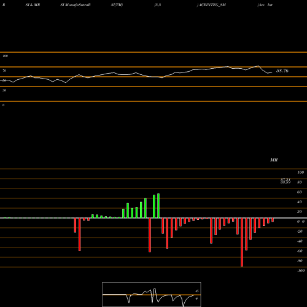Click the 40 label on the MR axis
This screenshot has width=307, height=307.
(x=300, y=202)
